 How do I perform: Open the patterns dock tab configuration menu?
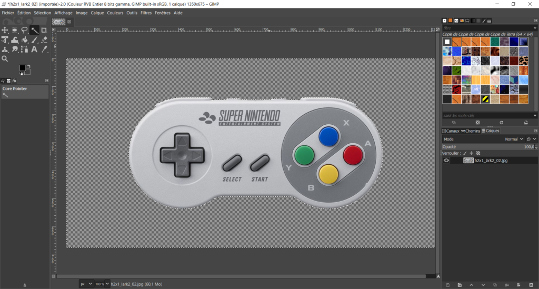click(535, 21)
